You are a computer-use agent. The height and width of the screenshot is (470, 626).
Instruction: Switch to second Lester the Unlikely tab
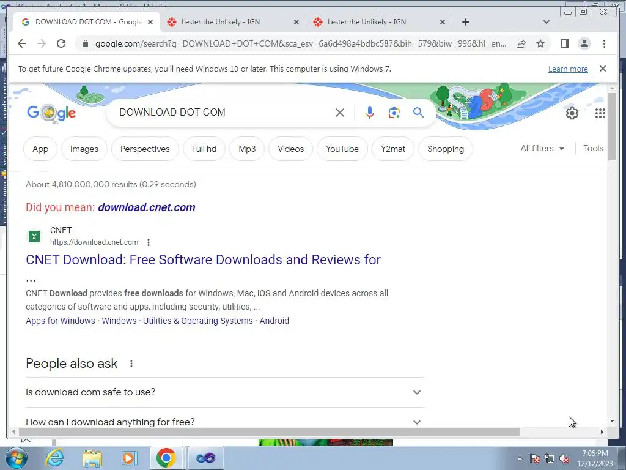pyautogui.click(x=379, y=22)
